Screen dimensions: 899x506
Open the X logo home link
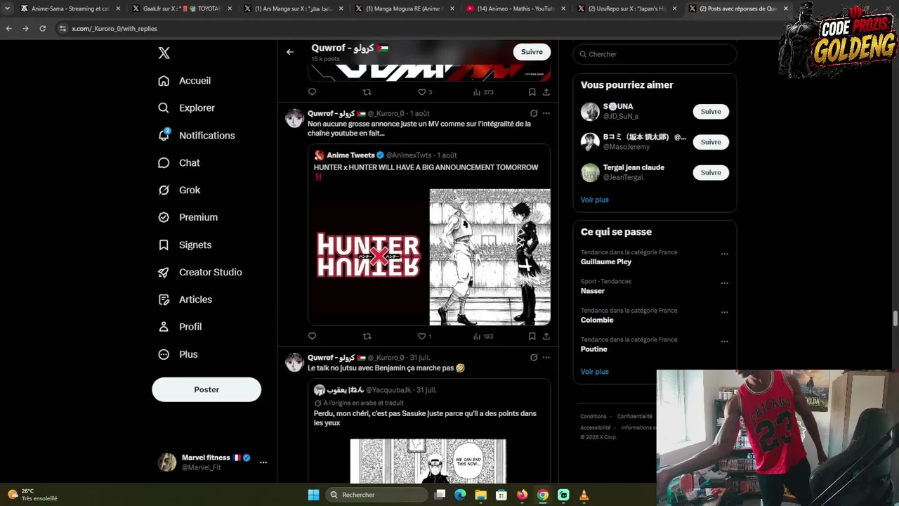click(x=164, y=53)
